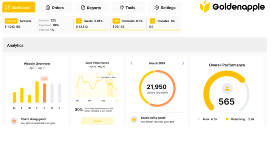Click the Disputes progress bar

(164, 30)
